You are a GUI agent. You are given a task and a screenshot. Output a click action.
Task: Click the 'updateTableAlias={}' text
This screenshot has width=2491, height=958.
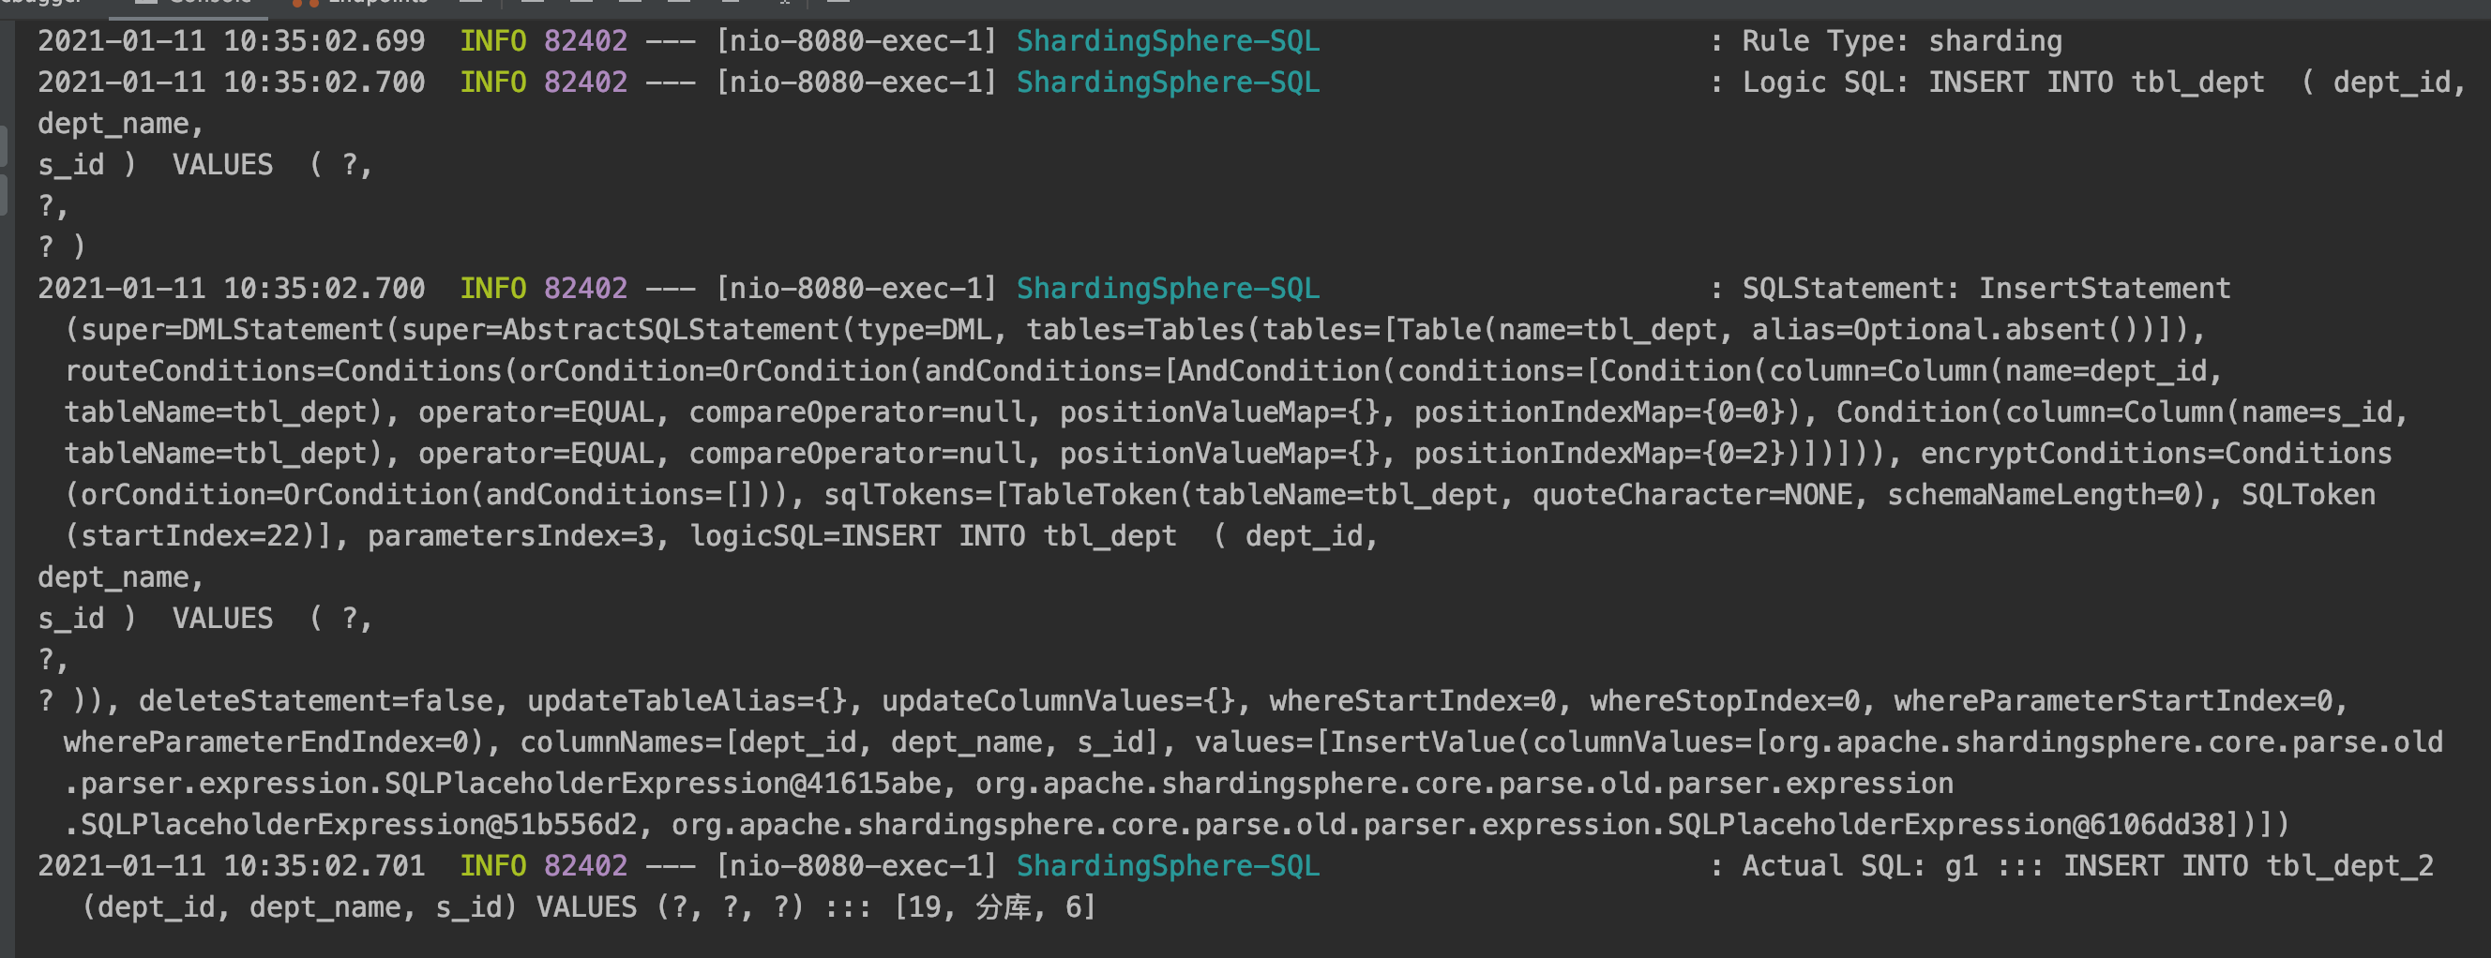[x=687, y=700]
